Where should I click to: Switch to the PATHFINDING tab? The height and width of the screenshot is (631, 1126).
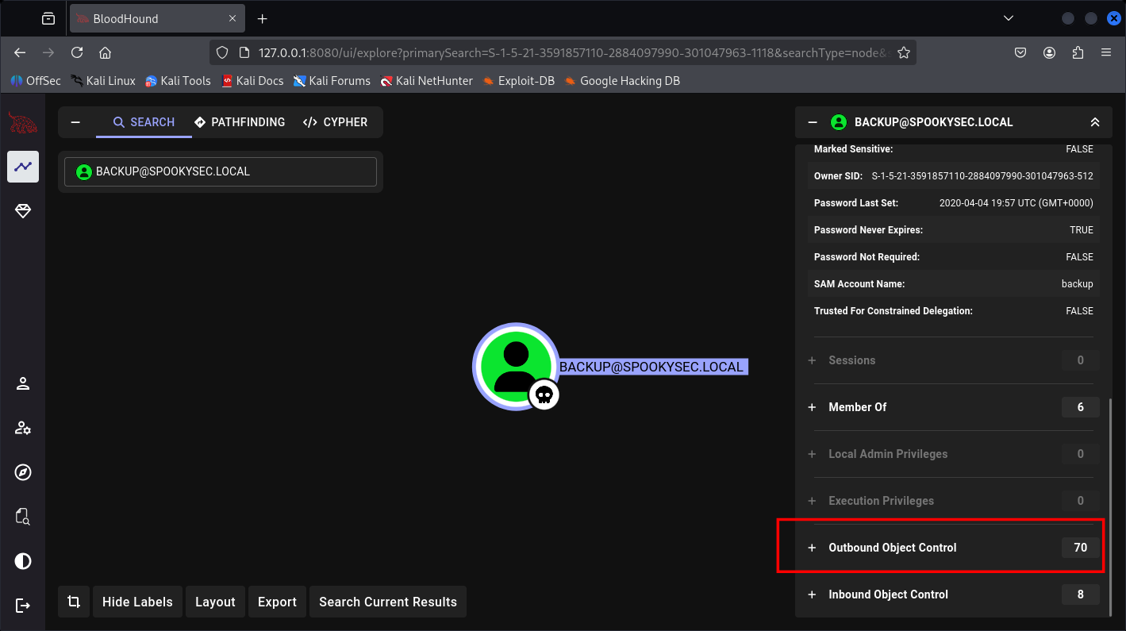pyautogui.click(x=240, y=122)
